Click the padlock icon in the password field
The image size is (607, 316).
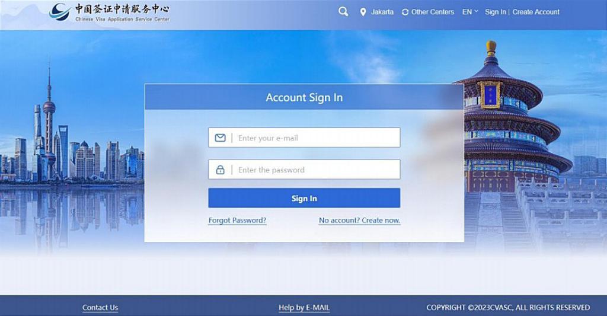pyautogui.click(x=221, y=170)
